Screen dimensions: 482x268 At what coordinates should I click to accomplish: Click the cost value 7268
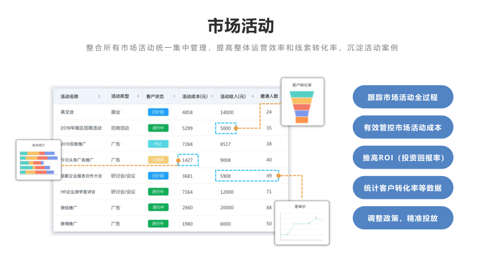pos(188,144)
